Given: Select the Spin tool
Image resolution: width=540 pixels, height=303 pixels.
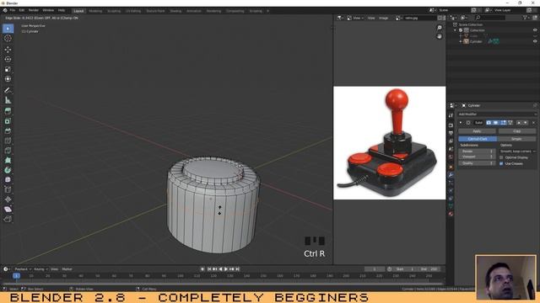Looking at the screenshot, I should pos(8,170).
